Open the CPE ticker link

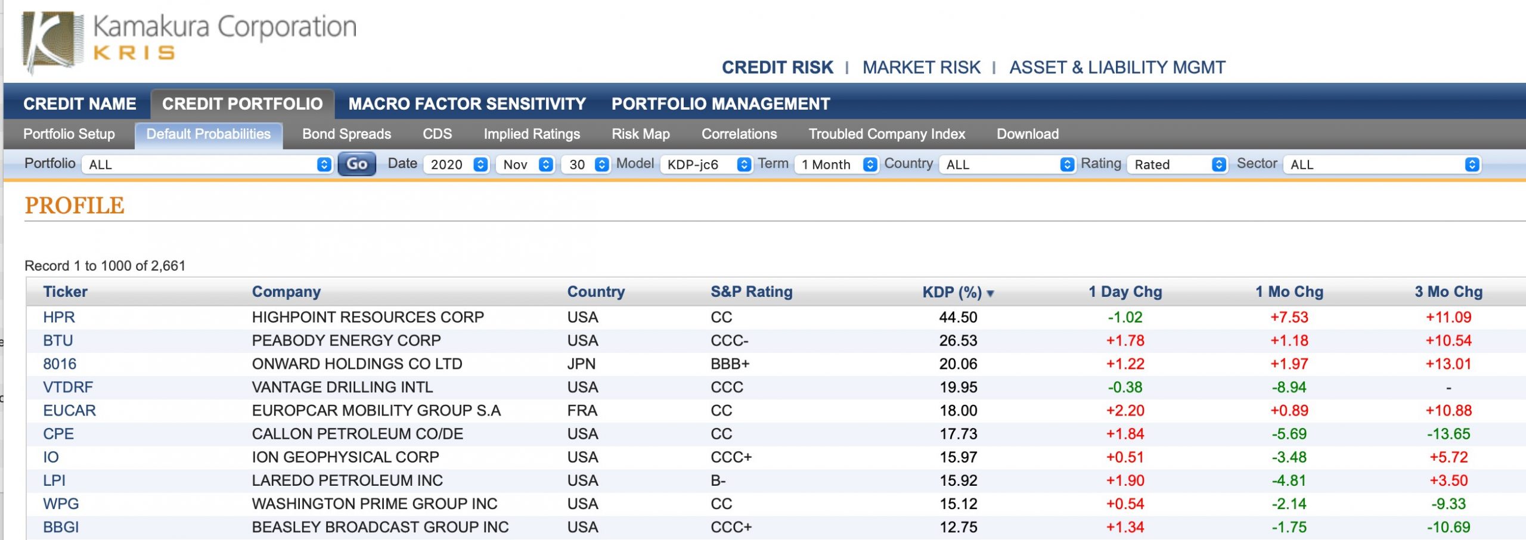pos(58,433)
